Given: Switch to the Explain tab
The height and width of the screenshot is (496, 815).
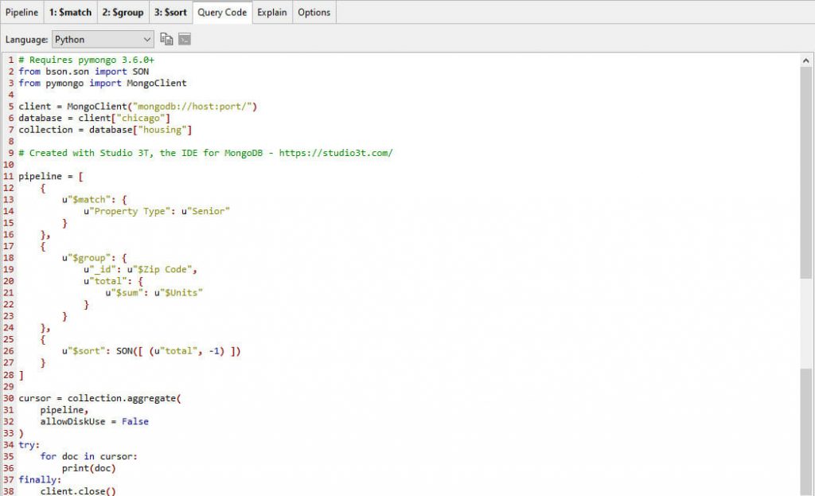Looking at the screenshot, I should pos(272,12).
